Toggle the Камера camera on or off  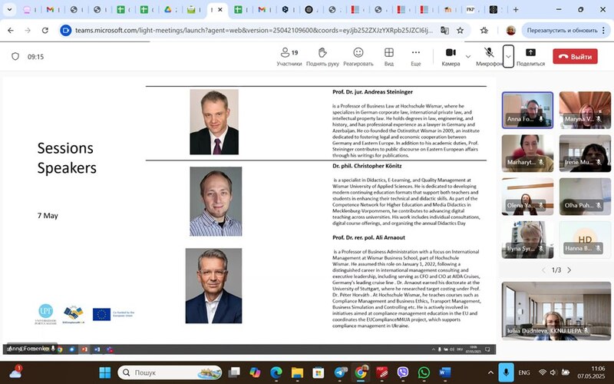click(x=451, y=56)
